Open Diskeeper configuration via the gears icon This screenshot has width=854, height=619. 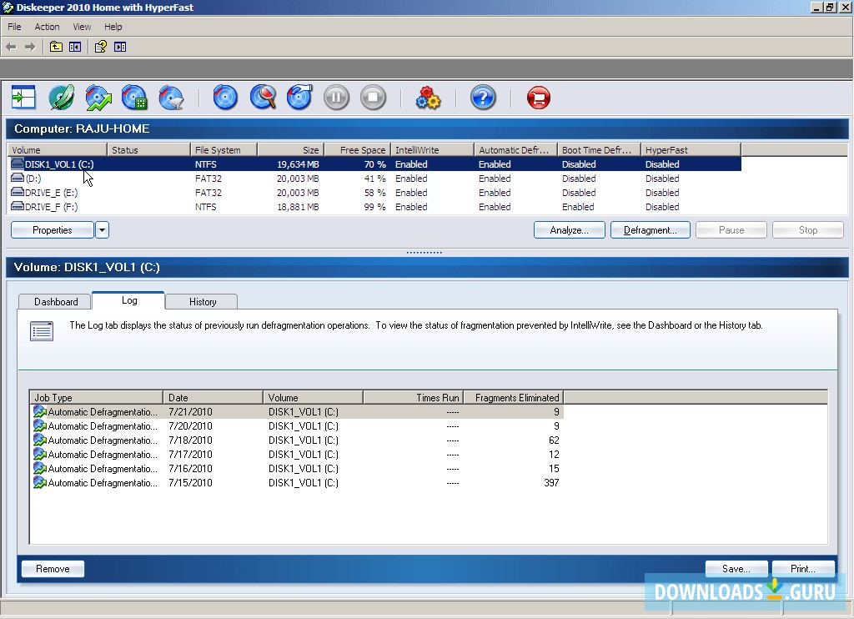(x=428, y=97)
